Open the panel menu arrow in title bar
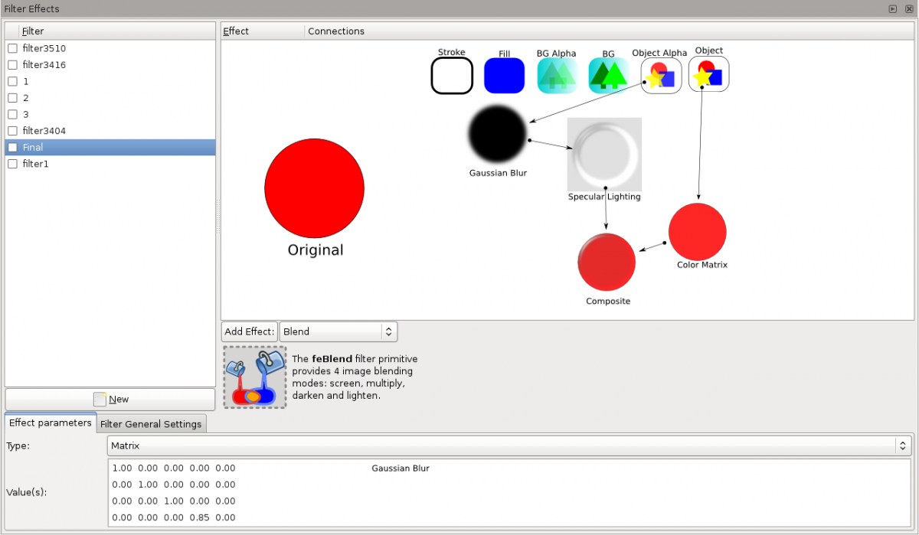The width and height of the screenshot is (919, 535). 892,8
